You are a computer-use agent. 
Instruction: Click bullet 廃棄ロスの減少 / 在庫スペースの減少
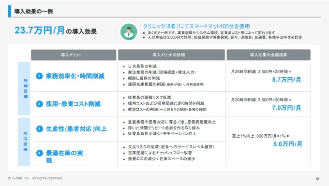click(x=162, y=159)
